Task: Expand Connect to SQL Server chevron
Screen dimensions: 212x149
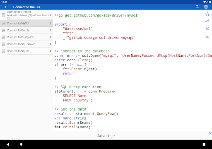Action: [x=51, y=44]
